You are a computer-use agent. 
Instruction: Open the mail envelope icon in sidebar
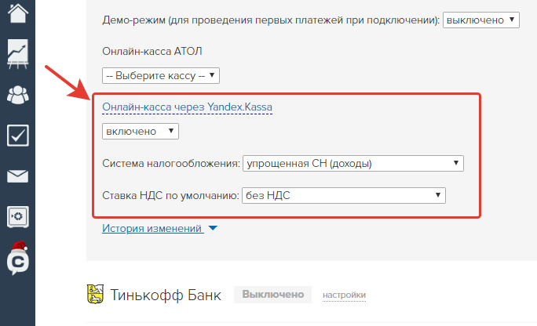pos(18,176)
